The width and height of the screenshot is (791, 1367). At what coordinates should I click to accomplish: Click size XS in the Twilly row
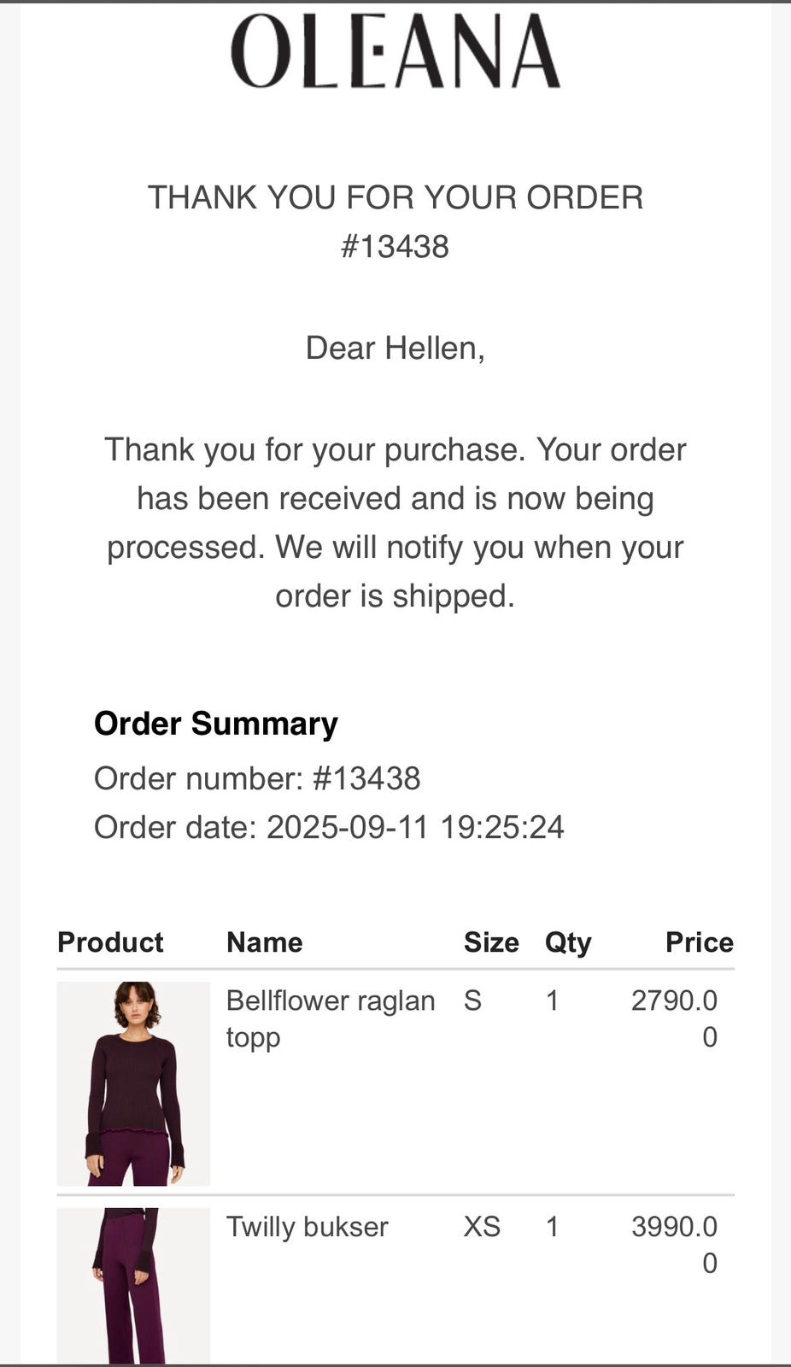pyautogui.click(x=482, y=1227)
